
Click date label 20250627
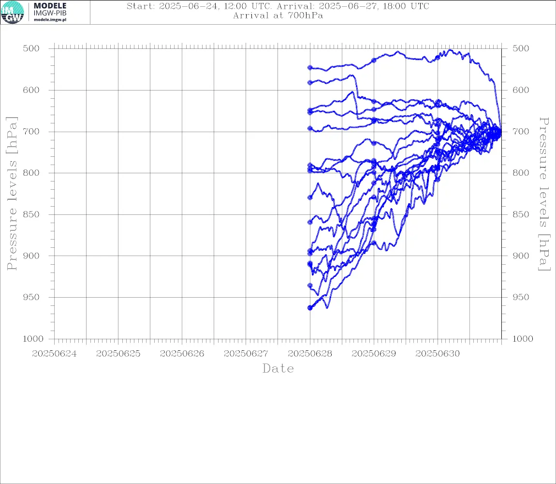tap(246, 354)
